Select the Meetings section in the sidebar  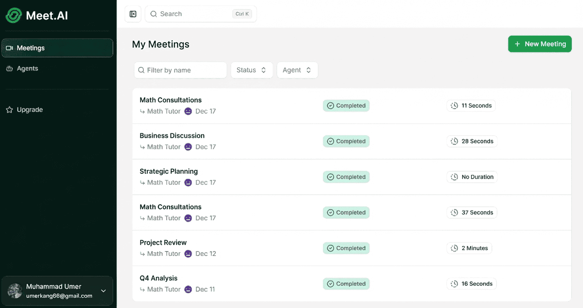click(x=31, y=48)
